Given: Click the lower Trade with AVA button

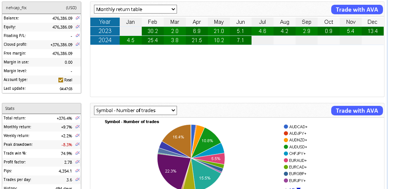Looking at the screenshot, I should (357, 111).
